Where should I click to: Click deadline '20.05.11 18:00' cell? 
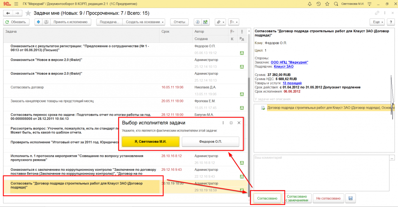pos(172,101)
